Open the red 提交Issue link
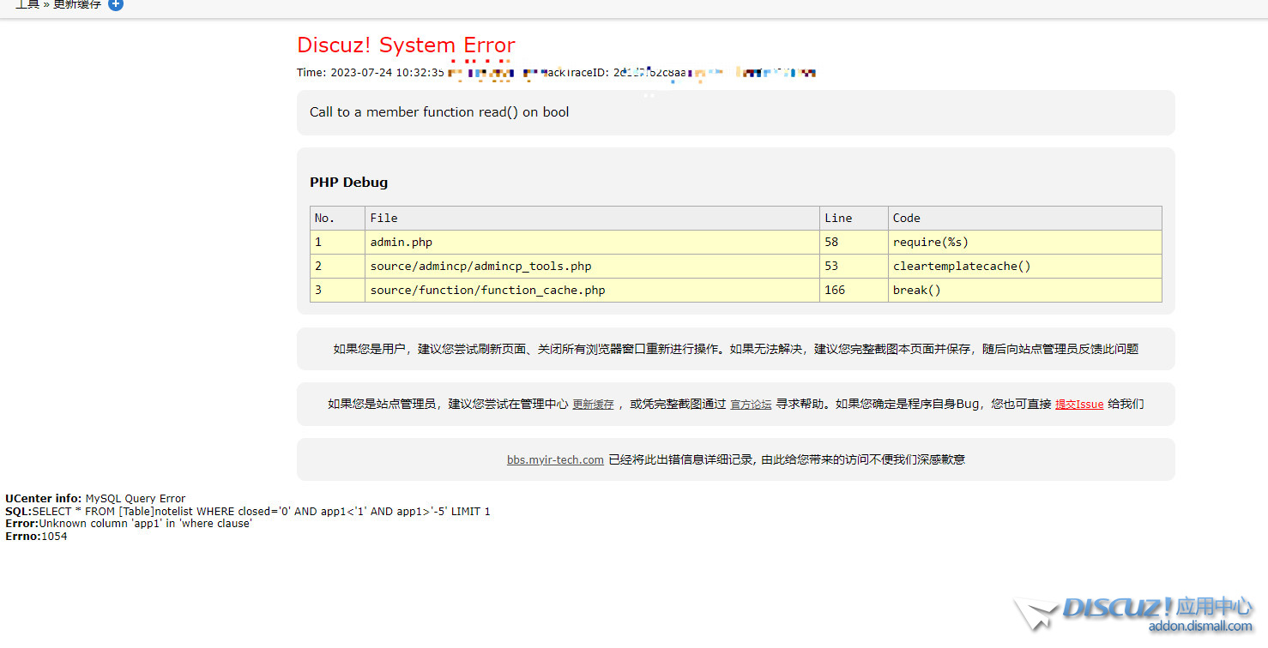The width and height of the screenshot is (1268, 648). click(1079, 405)
